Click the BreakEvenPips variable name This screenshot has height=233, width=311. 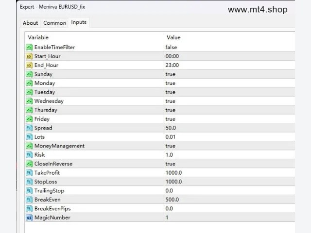coord(52,209)
